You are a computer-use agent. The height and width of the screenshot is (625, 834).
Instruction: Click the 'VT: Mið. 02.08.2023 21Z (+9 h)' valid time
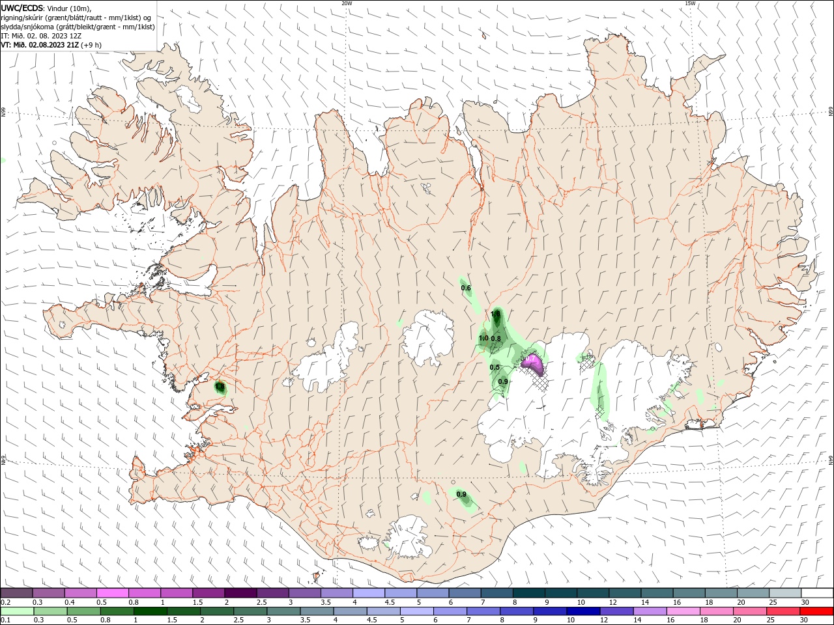[x=51, y=45]
